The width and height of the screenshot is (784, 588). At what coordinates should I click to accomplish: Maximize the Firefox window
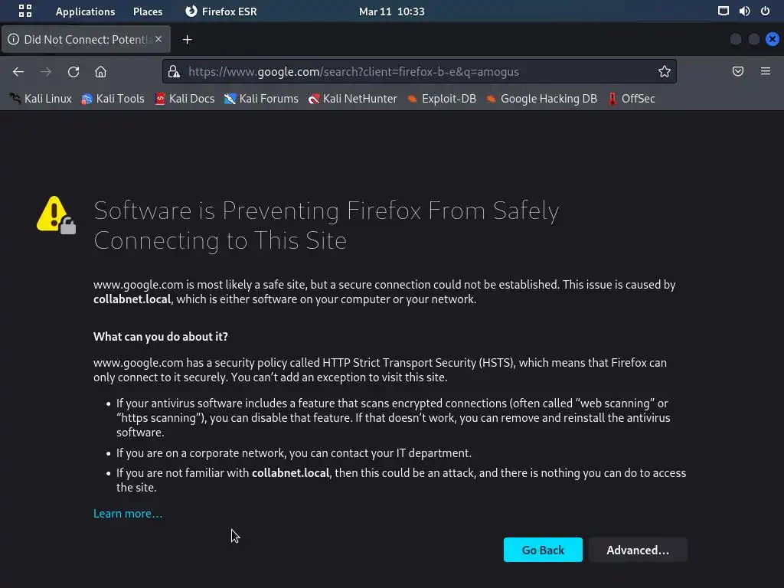click(x=754, y=39)
